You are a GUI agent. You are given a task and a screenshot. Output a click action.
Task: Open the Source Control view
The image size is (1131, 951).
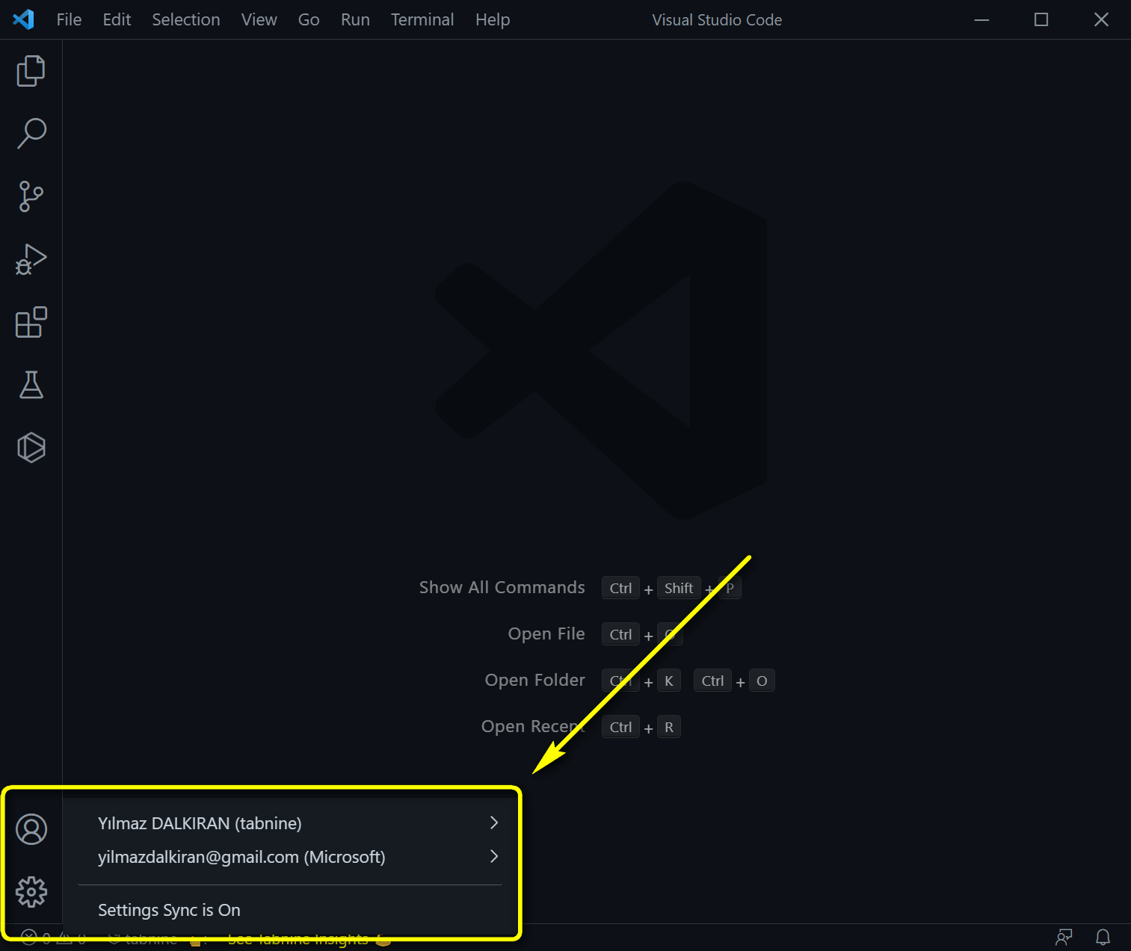pyautogui.click(x=31, y=196)
